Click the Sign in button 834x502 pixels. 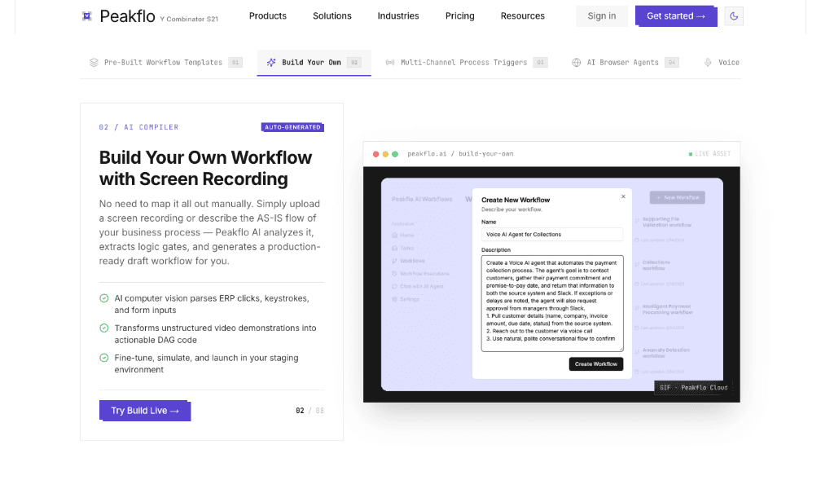tap(602, 16)
